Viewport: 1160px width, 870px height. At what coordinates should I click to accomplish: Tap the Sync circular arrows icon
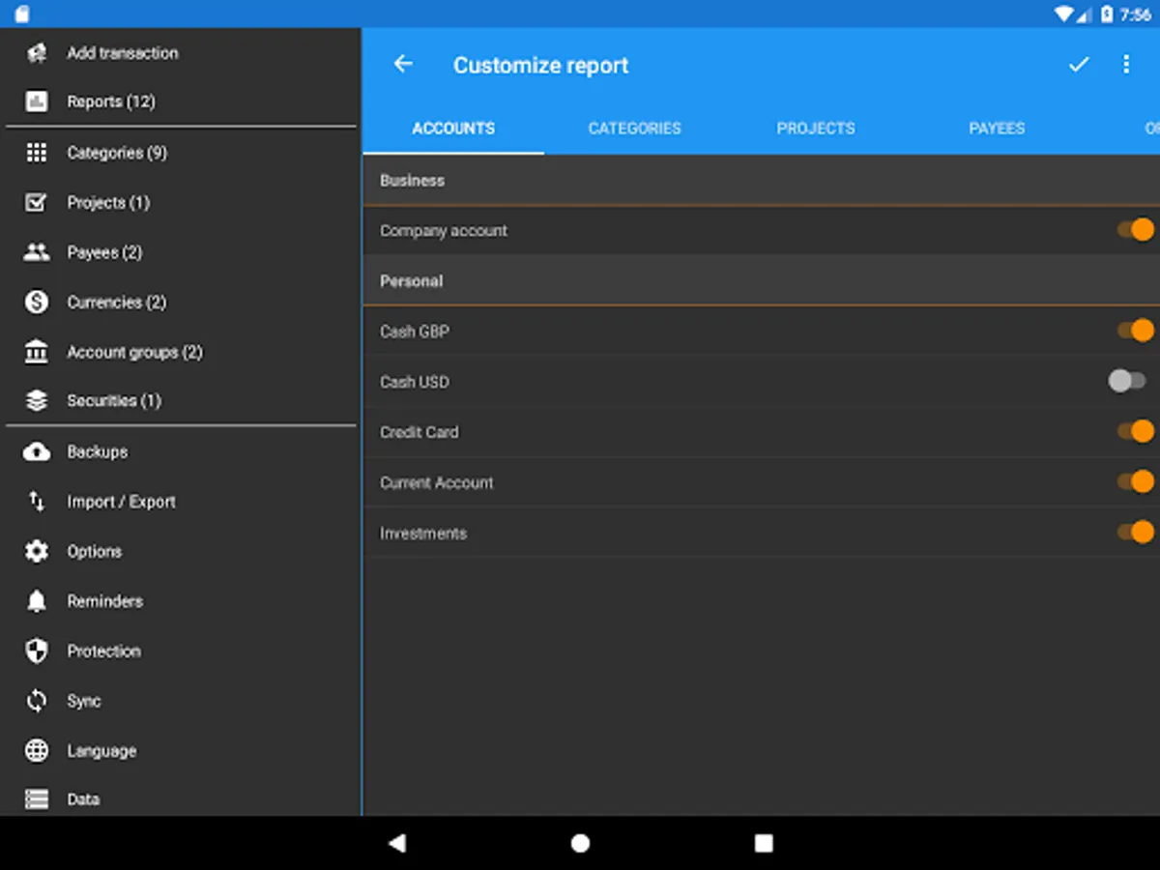click(37, 701)
